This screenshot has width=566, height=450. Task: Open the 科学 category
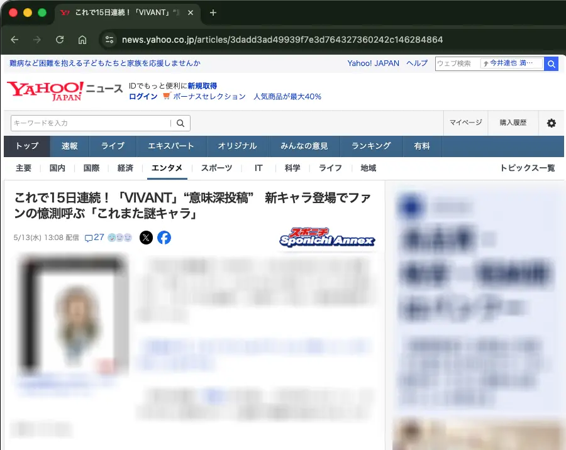pos(292,168)
